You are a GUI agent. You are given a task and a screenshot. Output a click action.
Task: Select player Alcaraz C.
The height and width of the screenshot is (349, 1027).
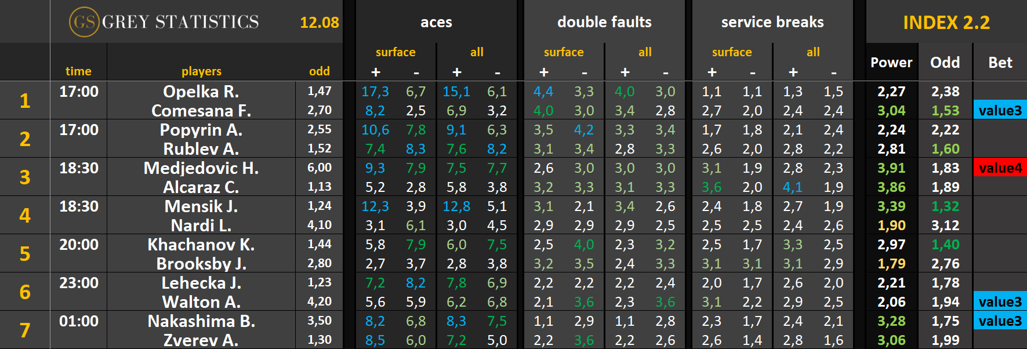click(x=201, y=187)
